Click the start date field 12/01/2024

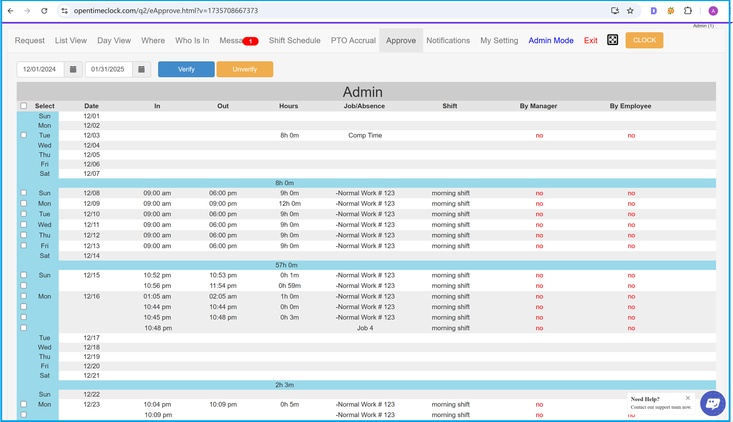coord(40,69)
